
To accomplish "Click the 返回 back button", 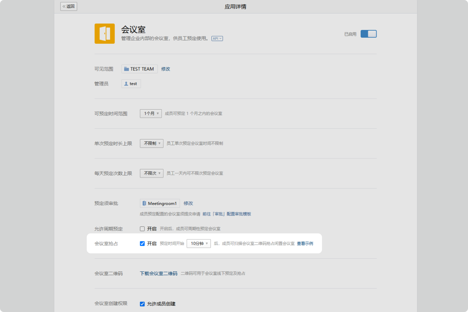I will pos(69,6).
